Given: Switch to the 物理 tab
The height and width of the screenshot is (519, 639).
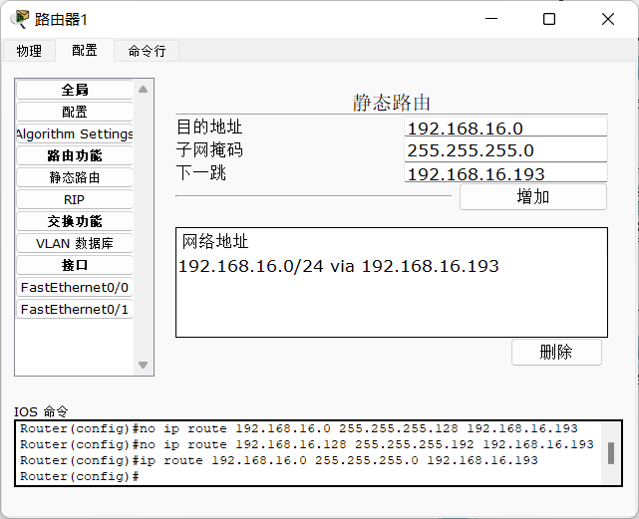Looking at the screenshot, I should 29,51.
